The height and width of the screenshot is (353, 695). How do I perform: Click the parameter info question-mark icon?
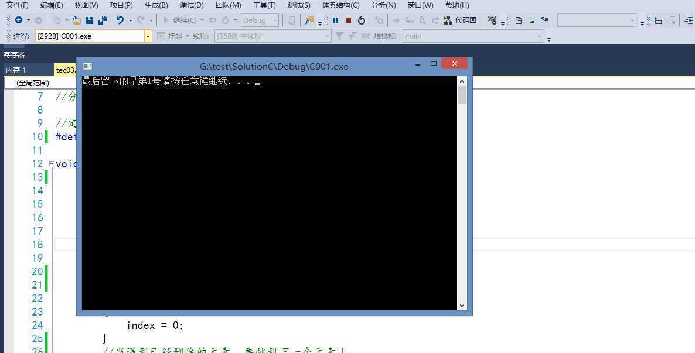click(x=544, y=20)
